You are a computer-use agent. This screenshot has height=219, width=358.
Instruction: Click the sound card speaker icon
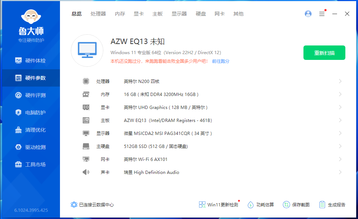[x=86, y=172]
